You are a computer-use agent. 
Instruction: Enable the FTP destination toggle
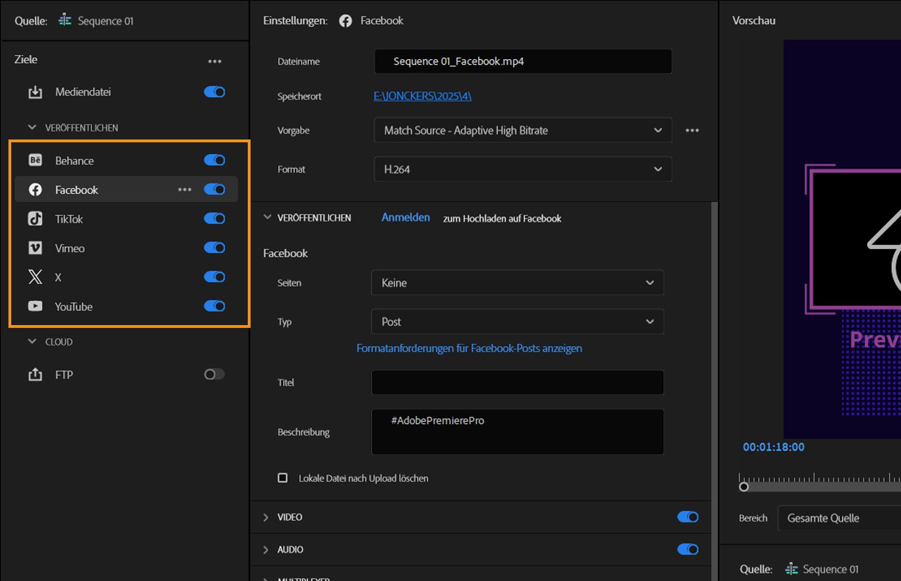[214, 375]
